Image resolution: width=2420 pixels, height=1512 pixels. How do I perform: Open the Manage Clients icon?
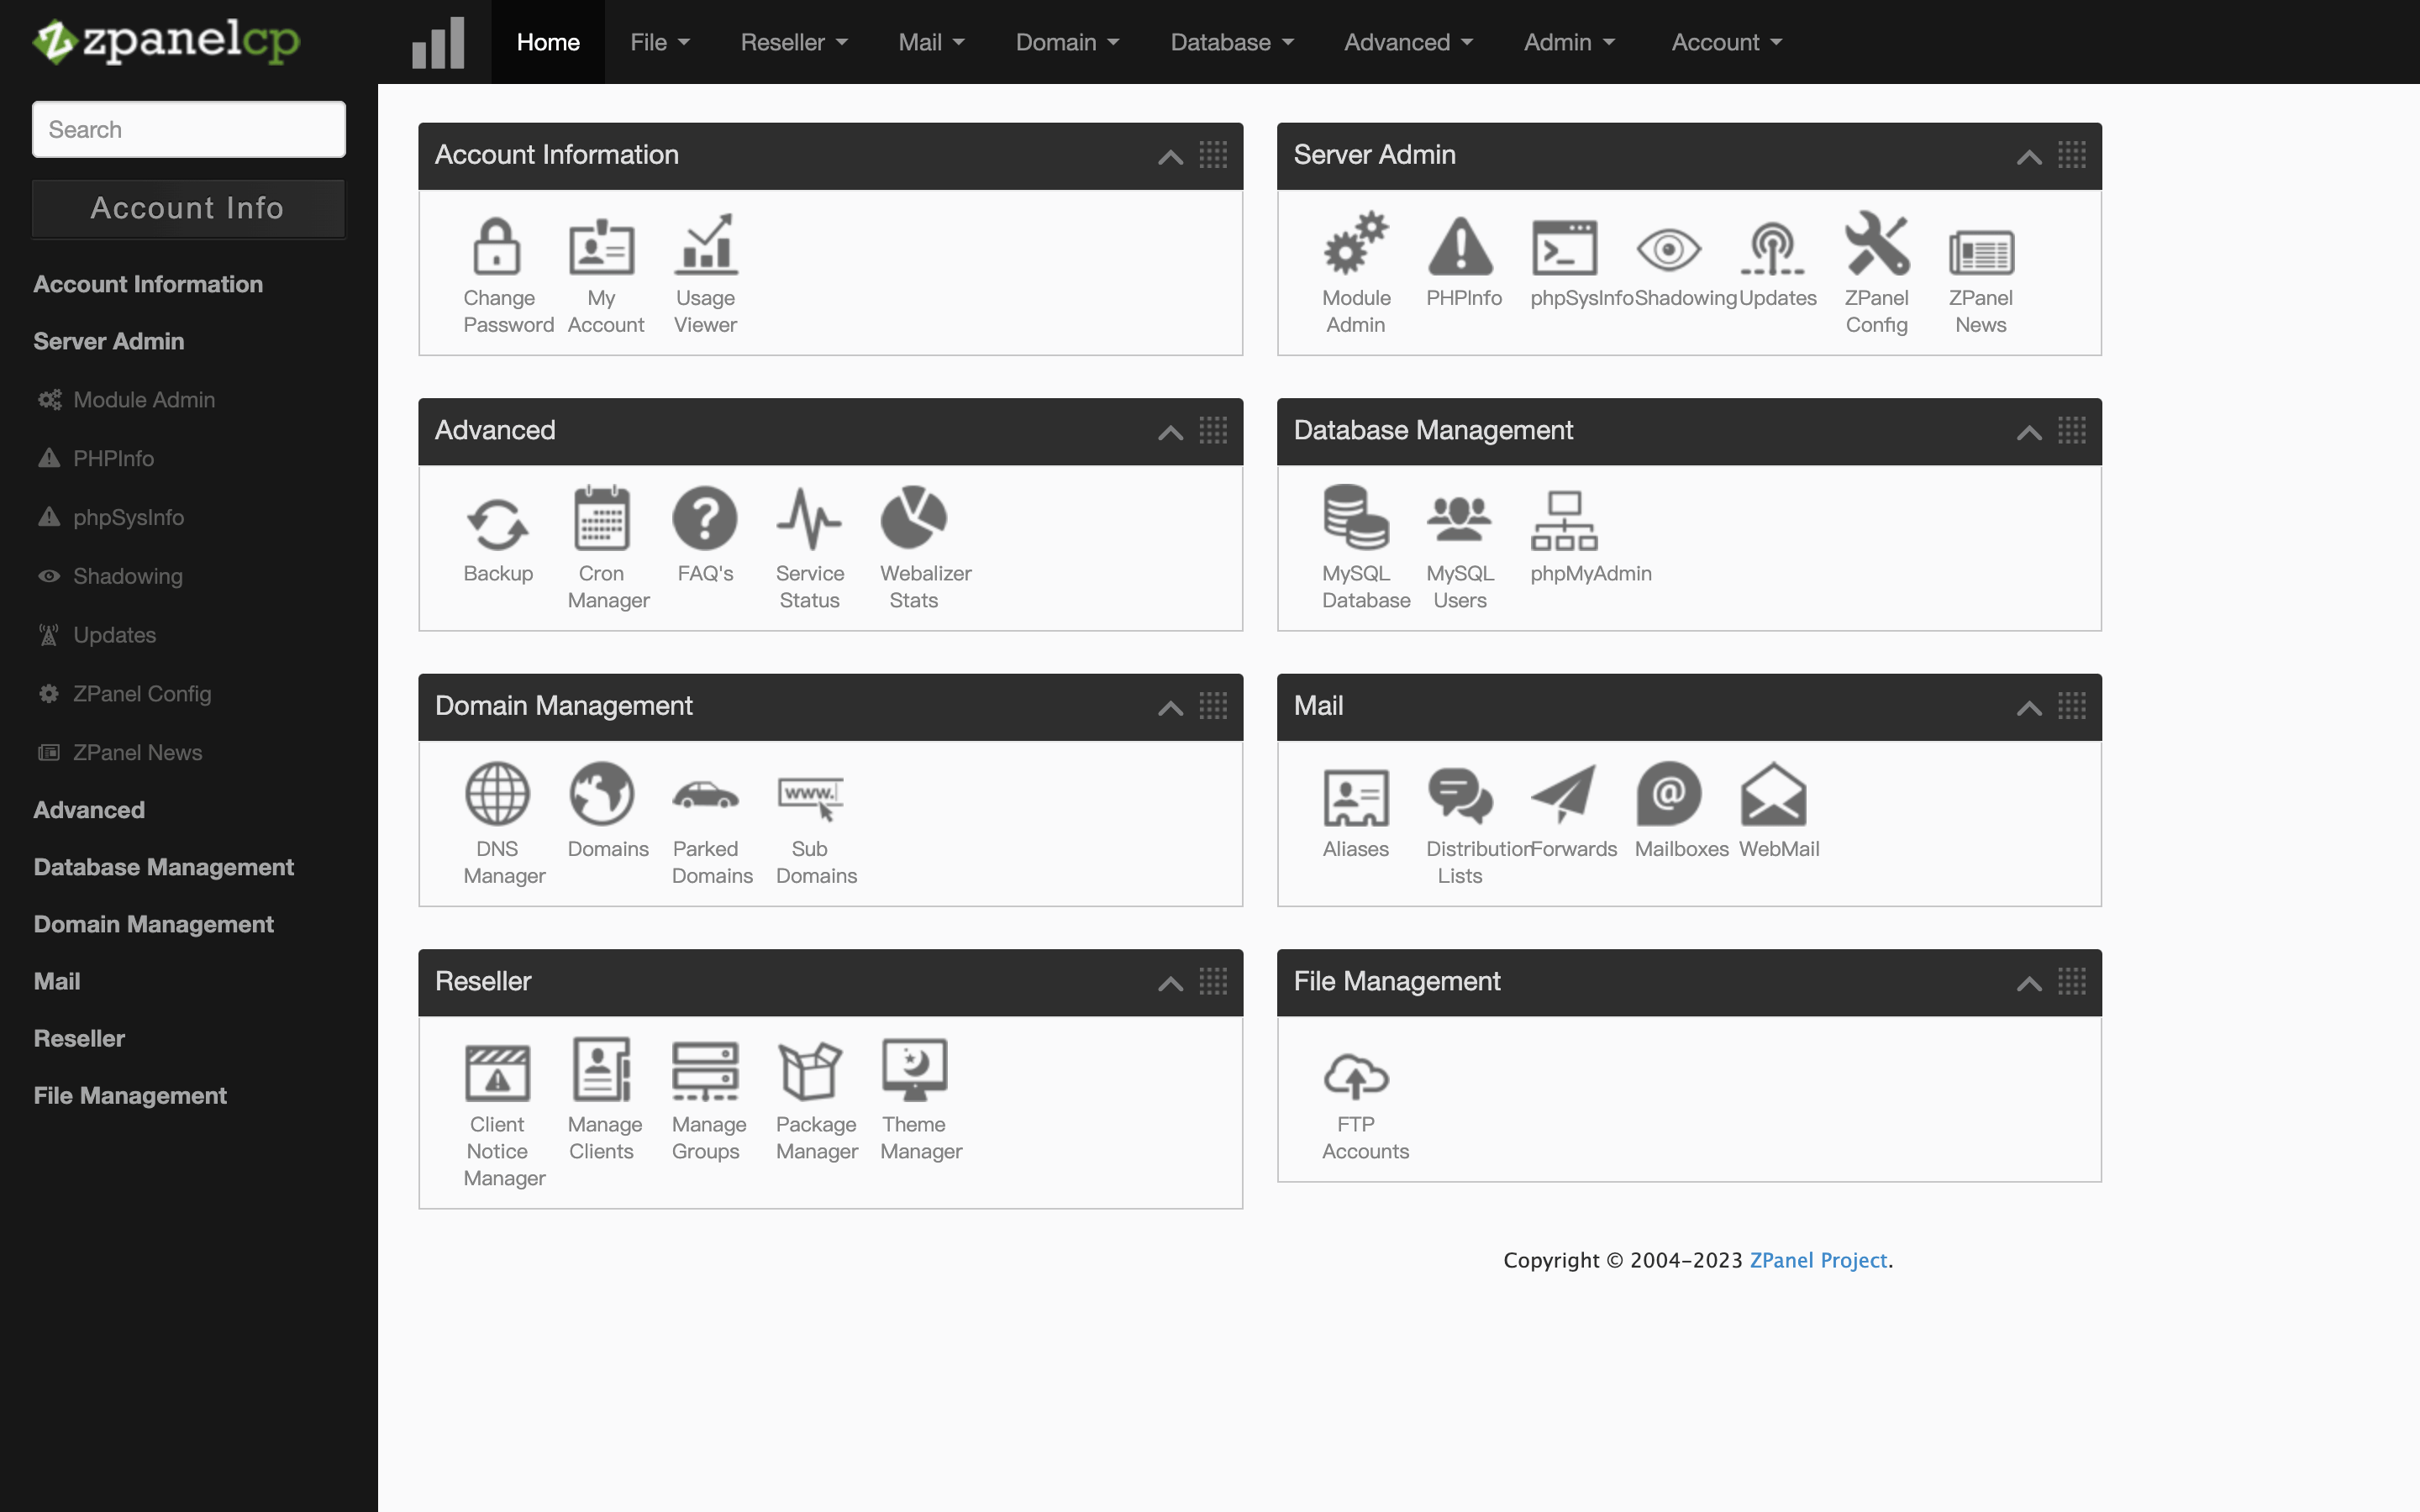(x=601, y=1069)
